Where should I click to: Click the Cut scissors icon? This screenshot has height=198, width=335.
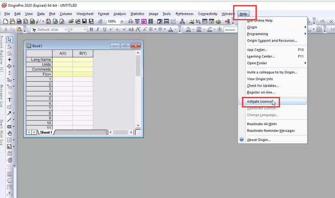point(6,30)
